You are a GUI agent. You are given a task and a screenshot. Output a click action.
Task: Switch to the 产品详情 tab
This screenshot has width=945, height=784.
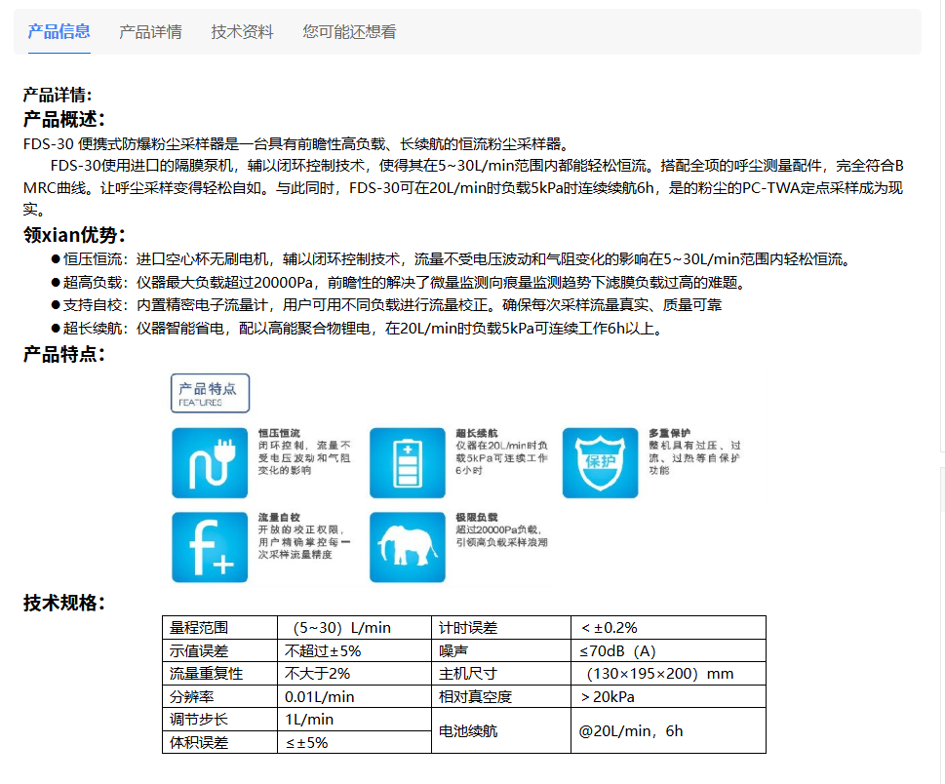pos(149,30)
